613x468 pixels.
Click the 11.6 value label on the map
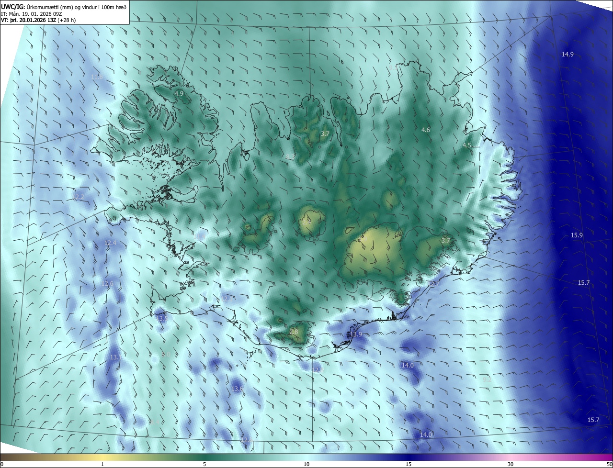point(97,77)
